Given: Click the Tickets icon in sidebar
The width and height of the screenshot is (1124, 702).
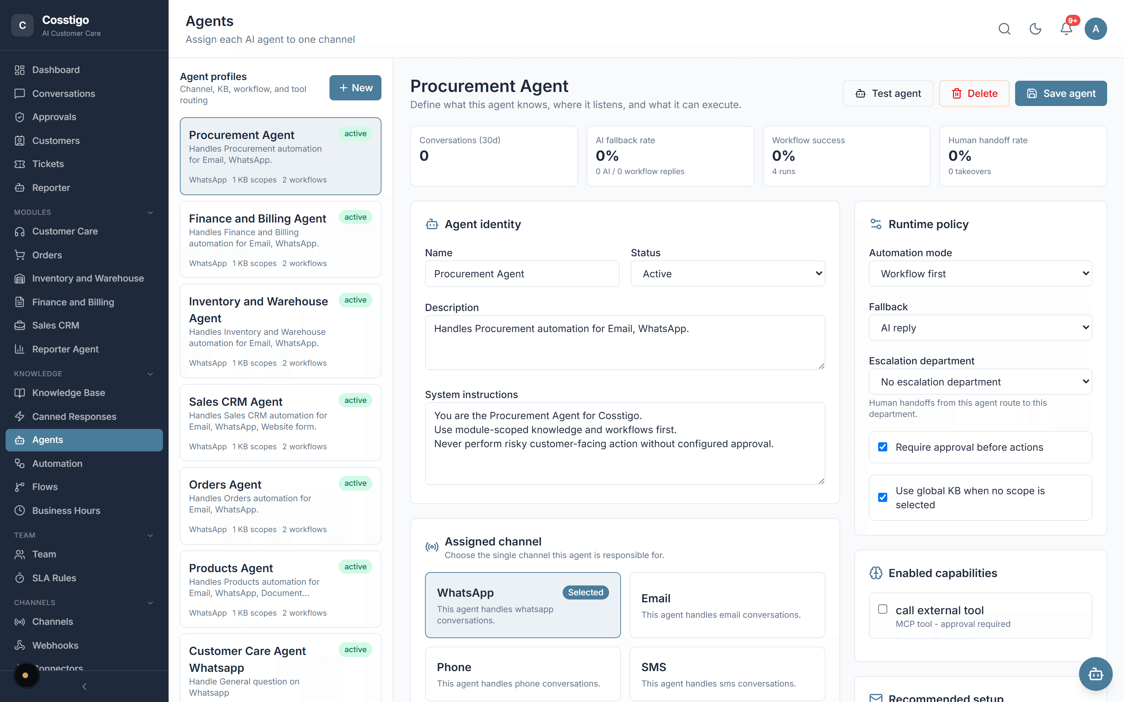Looking at the screenshot, I should point(20,164).
